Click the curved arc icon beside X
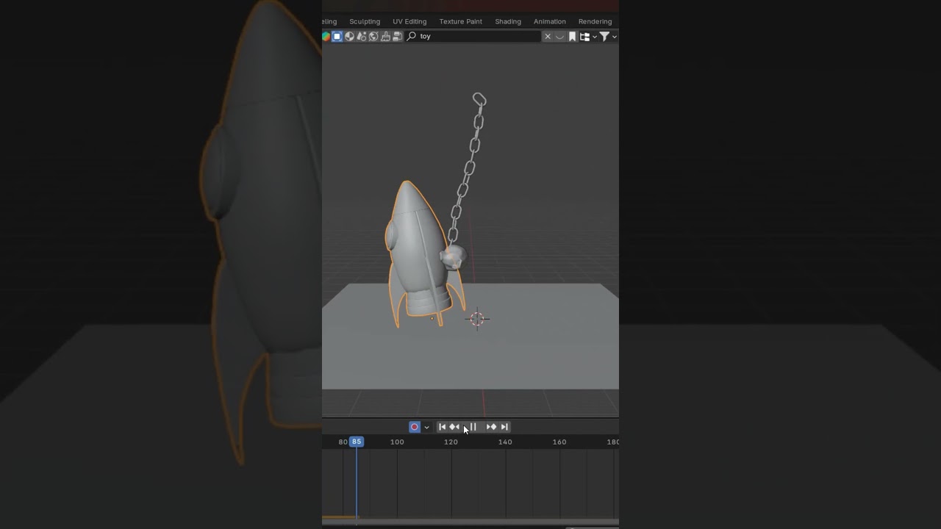941x529 pixels. pos(559,36)
